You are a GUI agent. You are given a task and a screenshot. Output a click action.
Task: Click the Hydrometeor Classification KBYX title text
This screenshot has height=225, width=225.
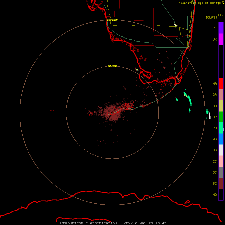pos(112,223)
